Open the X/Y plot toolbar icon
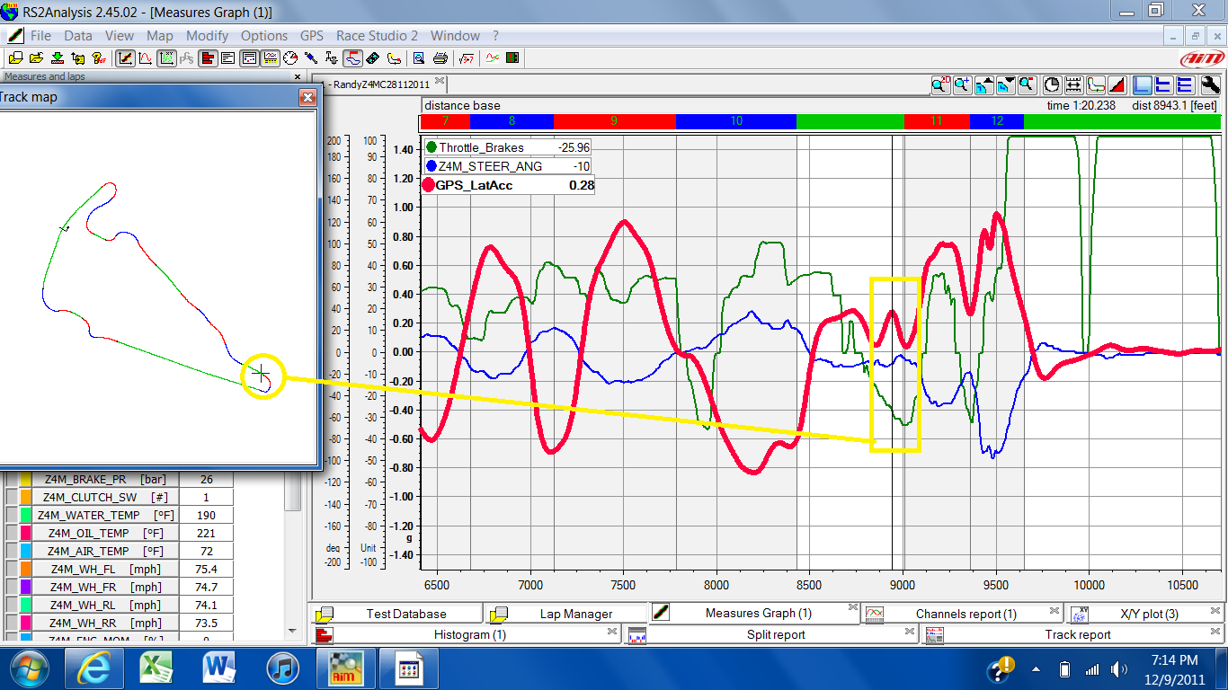Image resolution: width=1228 pixels, height=690 pixels. [x=166, y=58]
